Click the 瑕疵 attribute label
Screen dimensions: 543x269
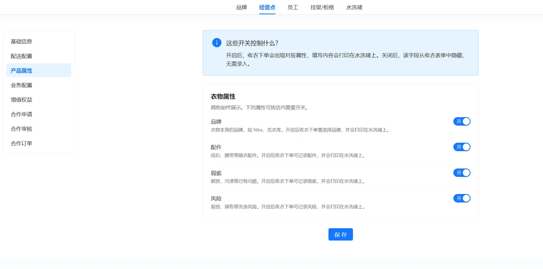point(216,173)
